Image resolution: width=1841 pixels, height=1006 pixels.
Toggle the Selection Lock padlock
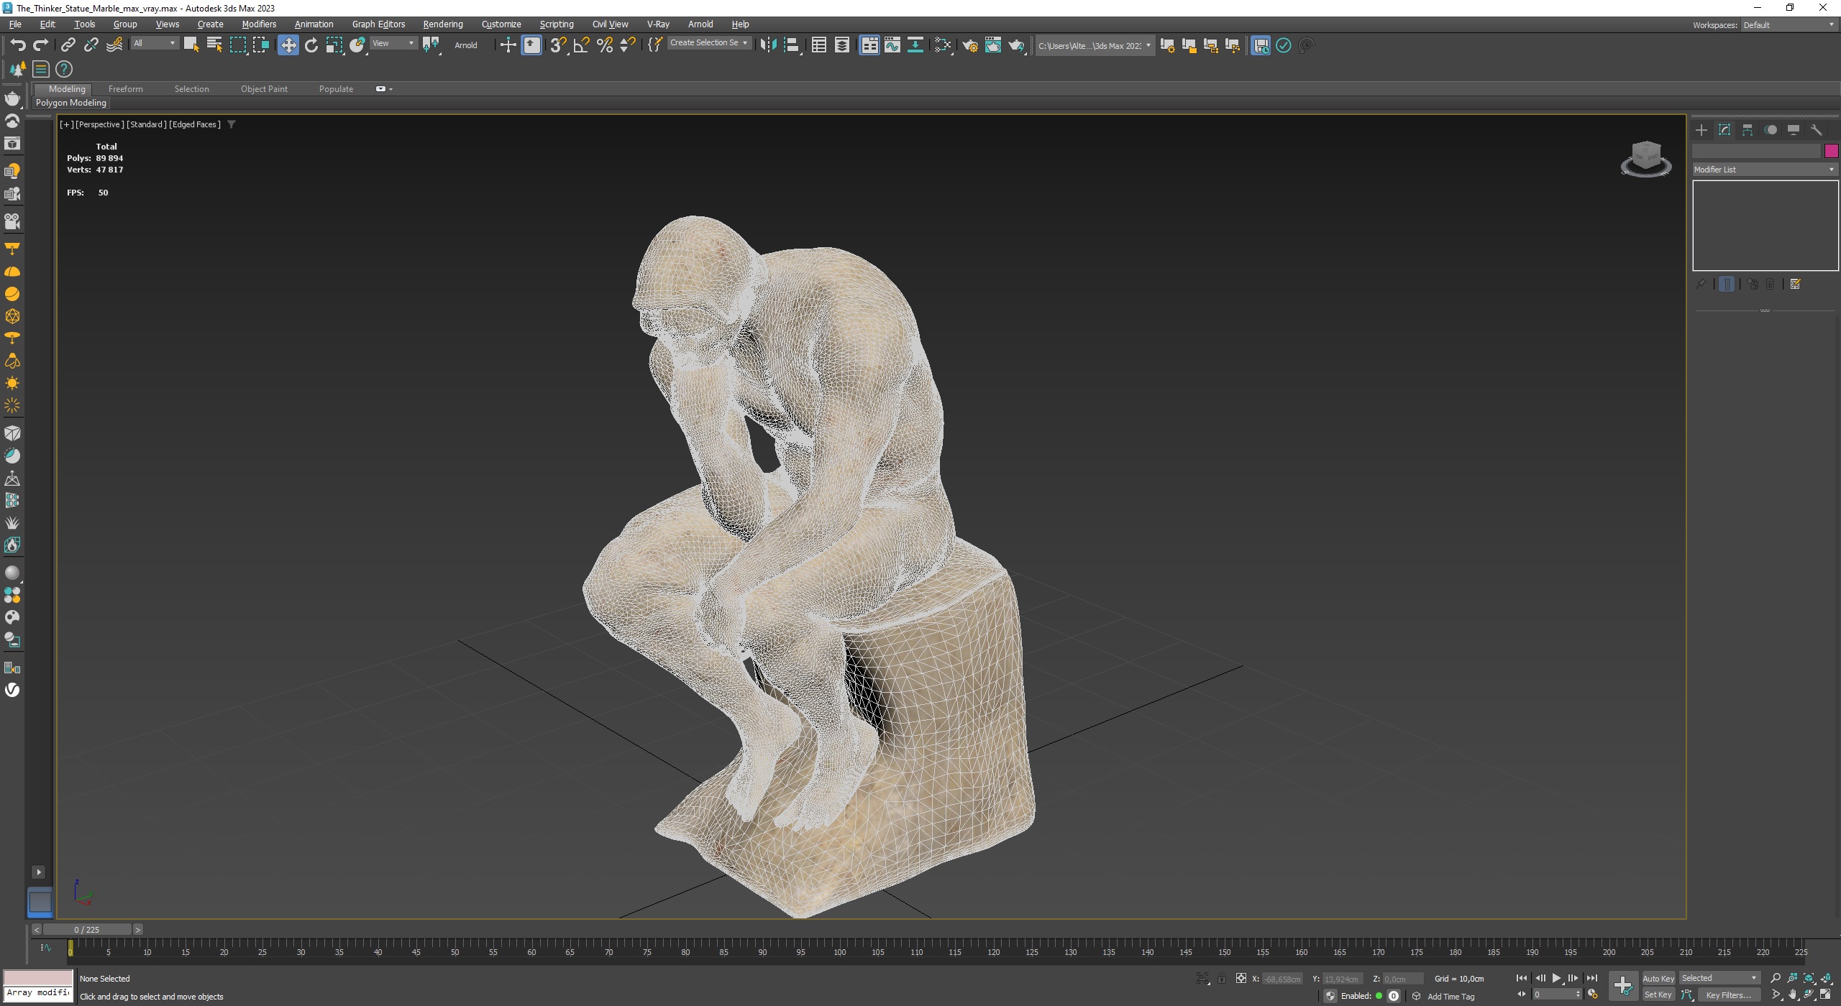tap(1221, 978)
